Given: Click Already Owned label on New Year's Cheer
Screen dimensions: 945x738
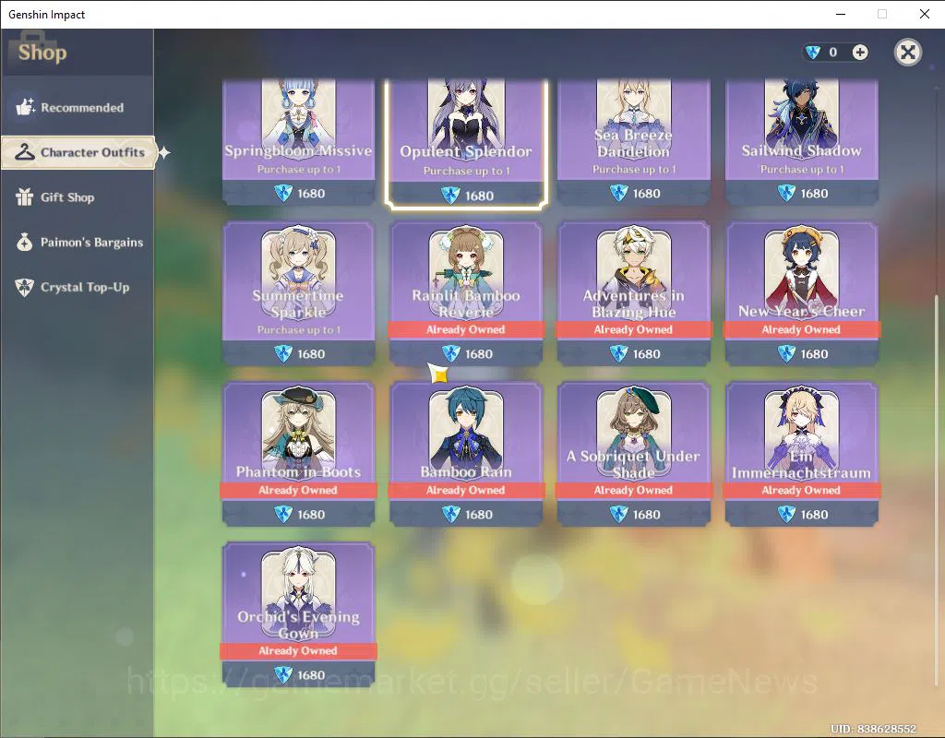Looking at the screenshot, I should [x=801, y=329].
